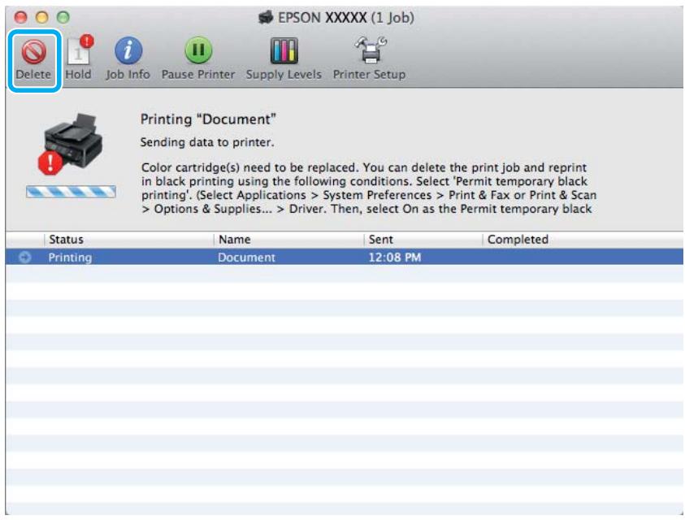Click the spinner icon in the Printing row

[x=25, y=258]
